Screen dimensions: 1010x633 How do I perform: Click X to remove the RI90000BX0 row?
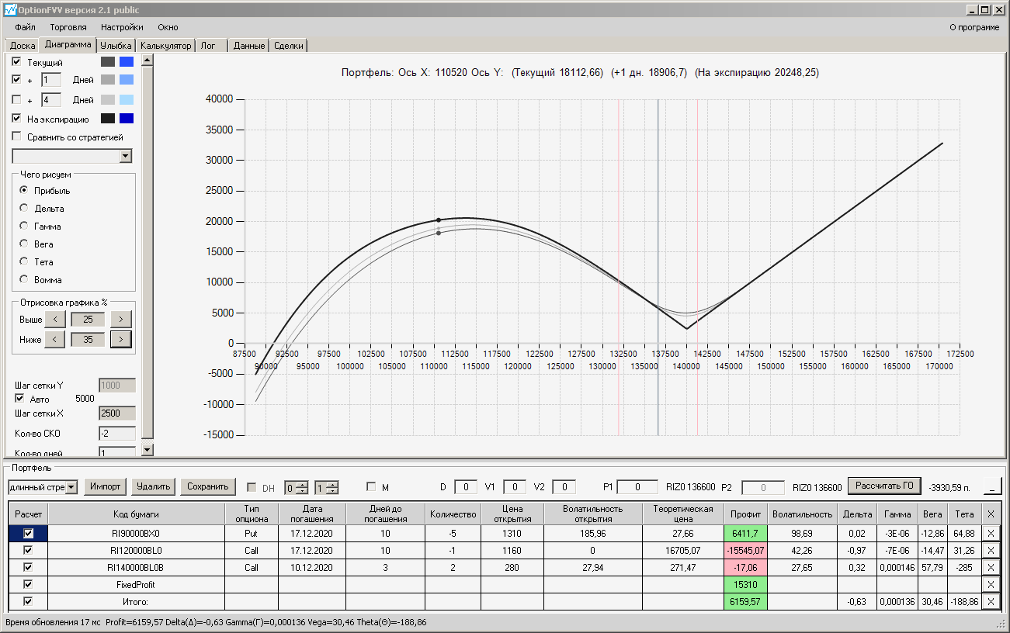coord(991,534)
